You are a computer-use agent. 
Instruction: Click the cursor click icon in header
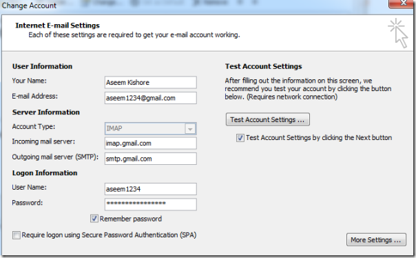click(x=397, y=33)
